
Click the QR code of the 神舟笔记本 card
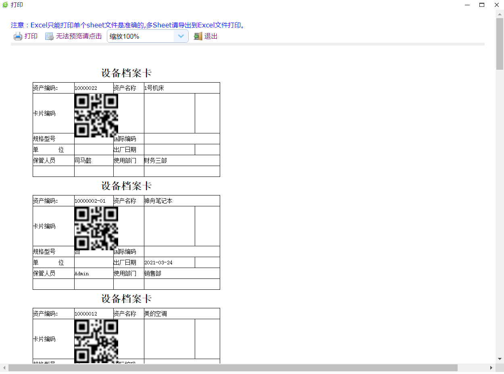pos(96,228)
